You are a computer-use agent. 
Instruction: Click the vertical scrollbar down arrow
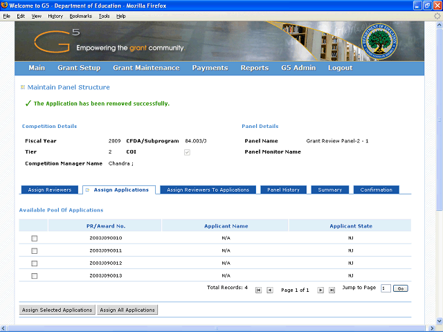coord(440,321)
